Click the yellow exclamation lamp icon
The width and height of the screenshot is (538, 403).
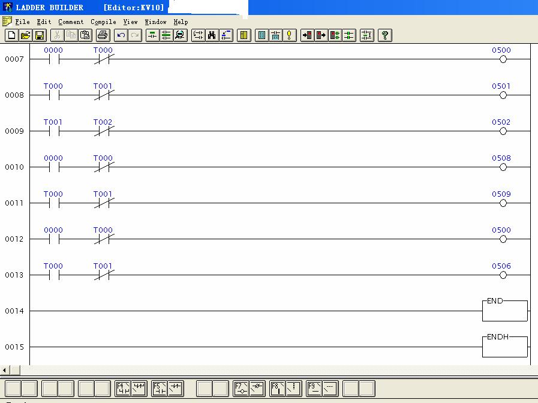[290, 35]
